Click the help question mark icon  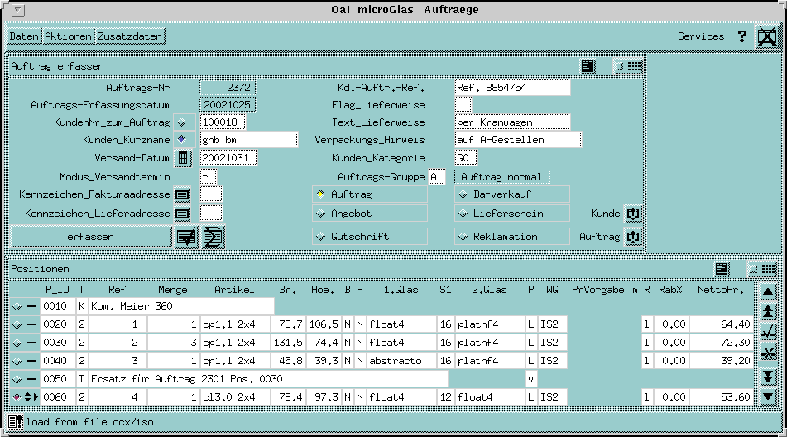(x=742, y=36)
